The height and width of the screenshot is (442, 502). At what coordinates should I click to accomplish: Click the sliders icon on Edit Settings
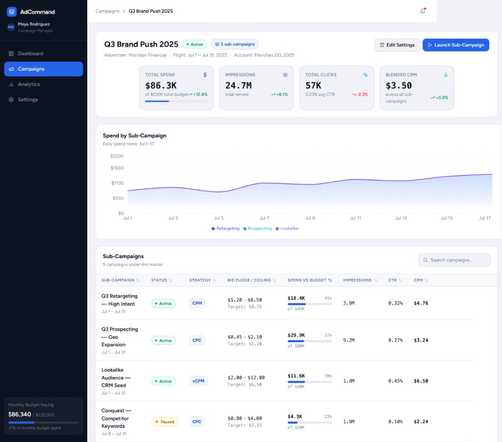[x=381, y=45]
